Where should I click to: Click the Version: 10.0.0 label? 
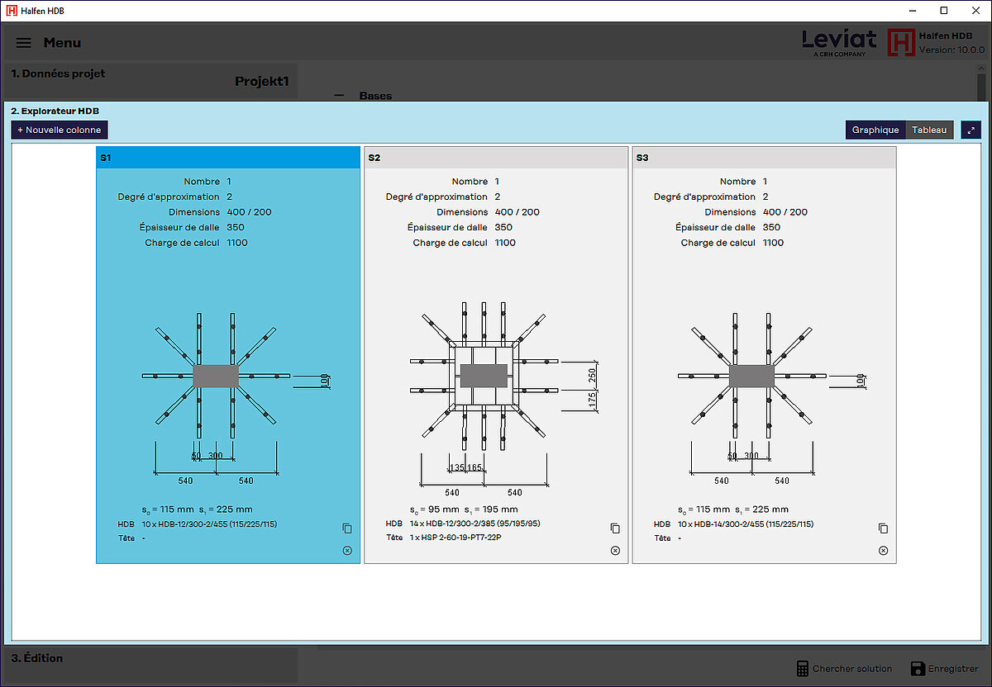(951, 50)
